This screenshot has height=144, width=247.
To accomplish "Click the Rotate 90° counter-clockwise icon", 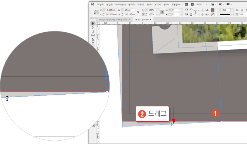I will (x=191, y=10).
